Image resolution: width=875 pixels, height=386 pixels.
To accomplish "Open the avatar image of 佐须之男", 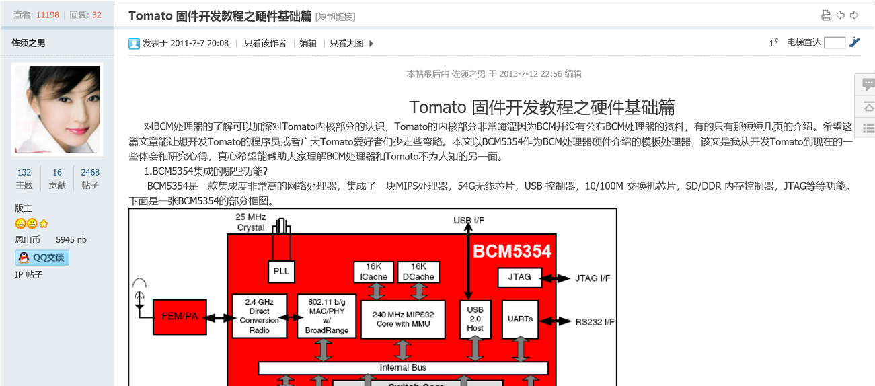I will (x=58, y=109).
